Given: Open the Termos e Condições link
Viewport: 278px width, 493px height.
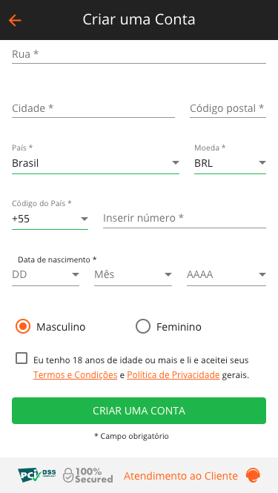Looking at the screenshot, I should pyautogui.click(x=76, y=375).
